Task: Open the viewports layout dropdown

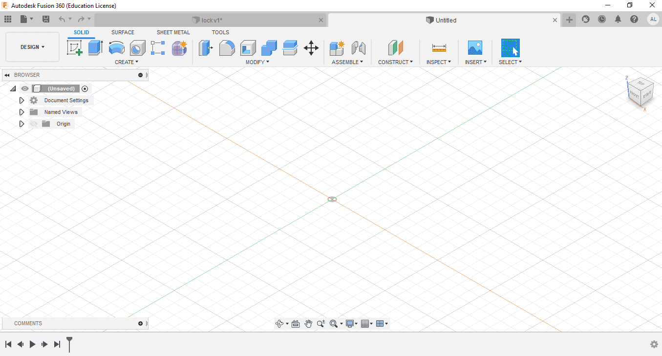Action: tap(382, 324)
